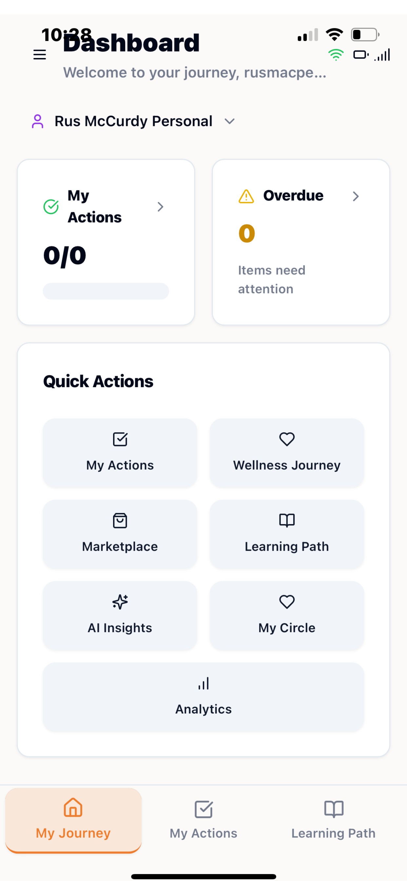This screenshot has height=881, width=407.
Task: Switch to the Learning Path bottom tab
Action: click(x=334, y=820)
